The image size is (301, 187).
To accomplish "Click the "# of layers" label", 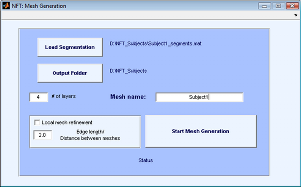I will coord(63,96).
